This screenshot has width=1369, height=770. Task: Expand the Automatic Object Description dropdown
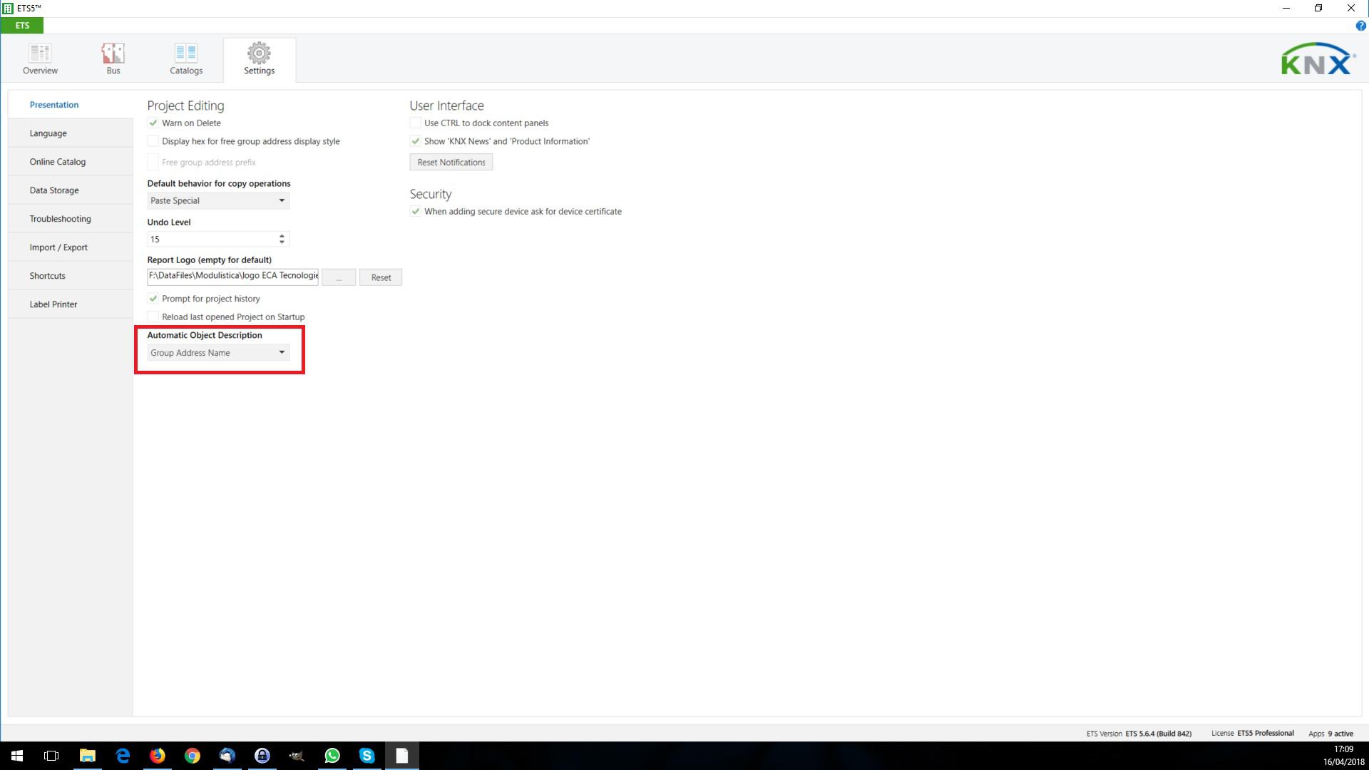click(218, 353)
